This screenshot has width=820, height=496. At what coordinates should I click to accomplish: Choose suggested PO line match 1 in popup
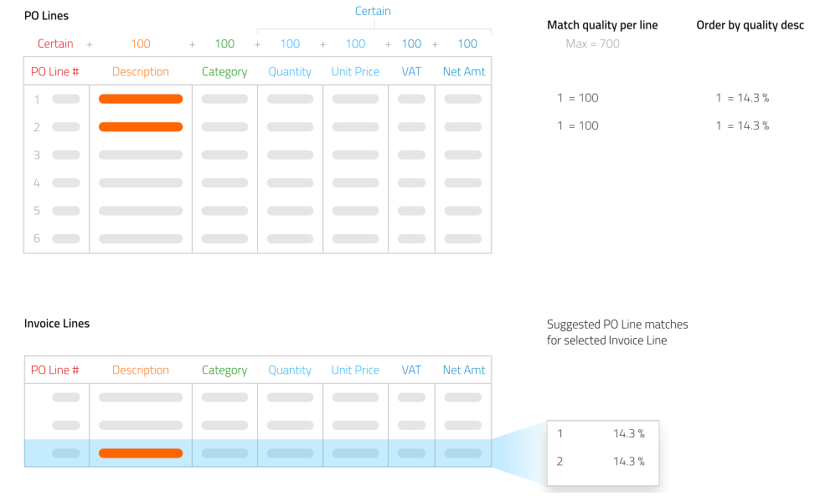[601, 433]
